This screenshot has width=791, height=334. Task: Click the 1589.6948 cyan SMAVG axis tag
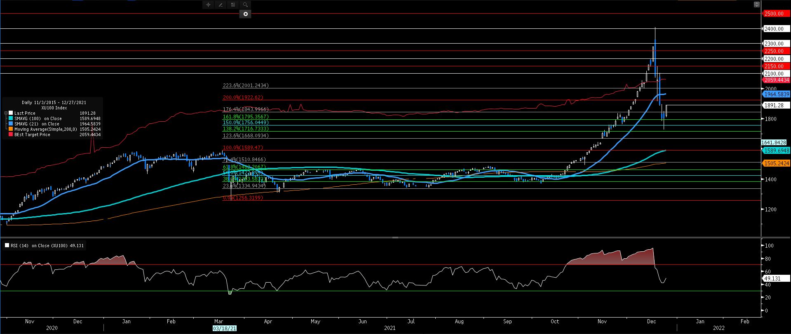pyautogui.click(x=776, y=151)
